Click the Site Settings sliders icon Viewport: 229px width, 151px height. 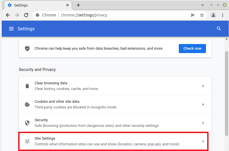click(x=27, y=141)
